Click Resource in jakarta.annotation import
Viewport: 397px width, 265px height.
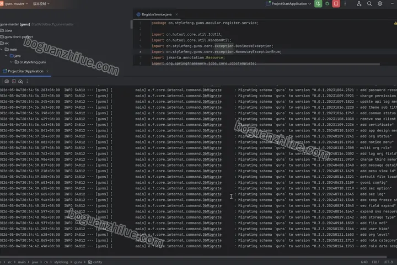(x=214, y=57)
